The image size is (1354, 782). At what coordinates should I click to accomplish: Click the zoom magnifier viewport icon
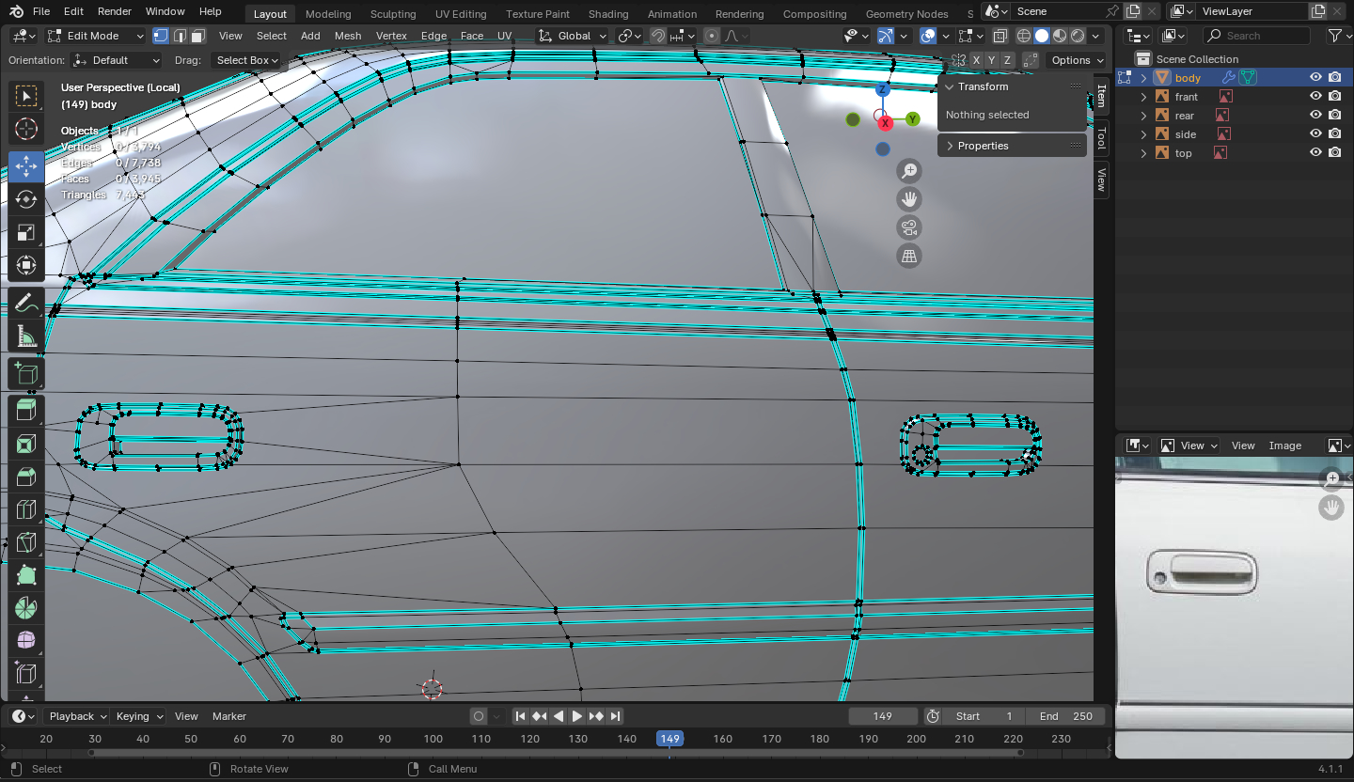coord(908,171)
